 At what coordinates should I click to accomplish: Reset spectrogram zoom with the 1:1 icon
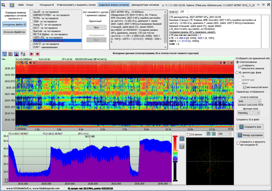[18, 63]
